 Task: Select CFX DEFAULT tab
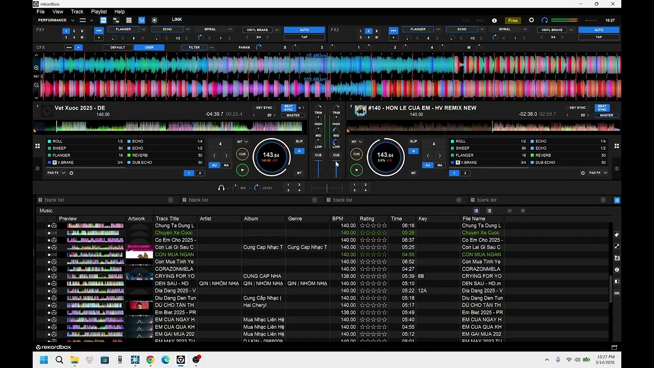click(118, 48)
